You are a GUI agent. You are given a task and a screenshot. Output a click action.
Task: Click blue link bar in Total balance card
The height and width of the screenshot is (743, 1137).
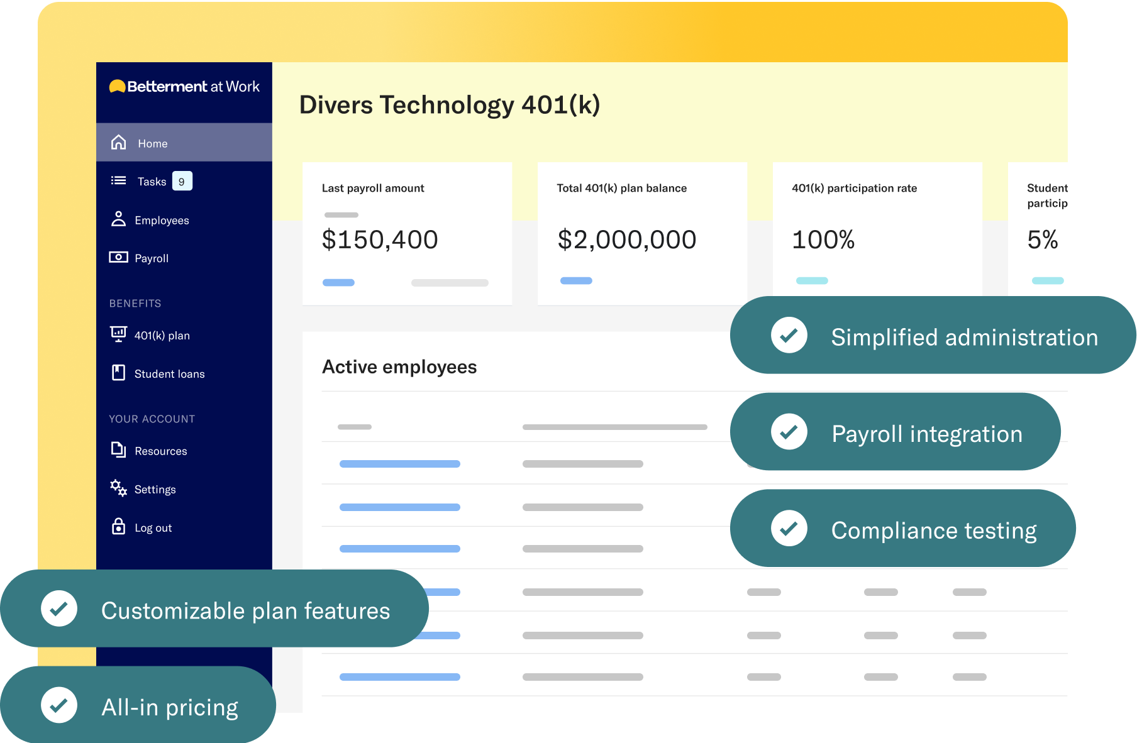576,280
